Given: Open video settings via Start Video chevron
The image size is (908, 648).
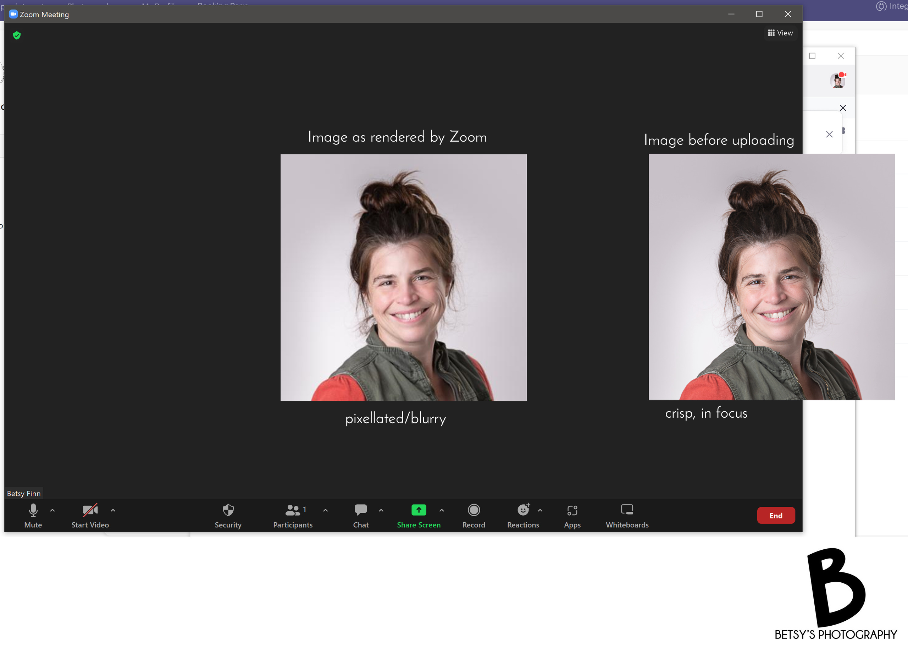Looking at the screenshot, I should (x=113, y=510).
